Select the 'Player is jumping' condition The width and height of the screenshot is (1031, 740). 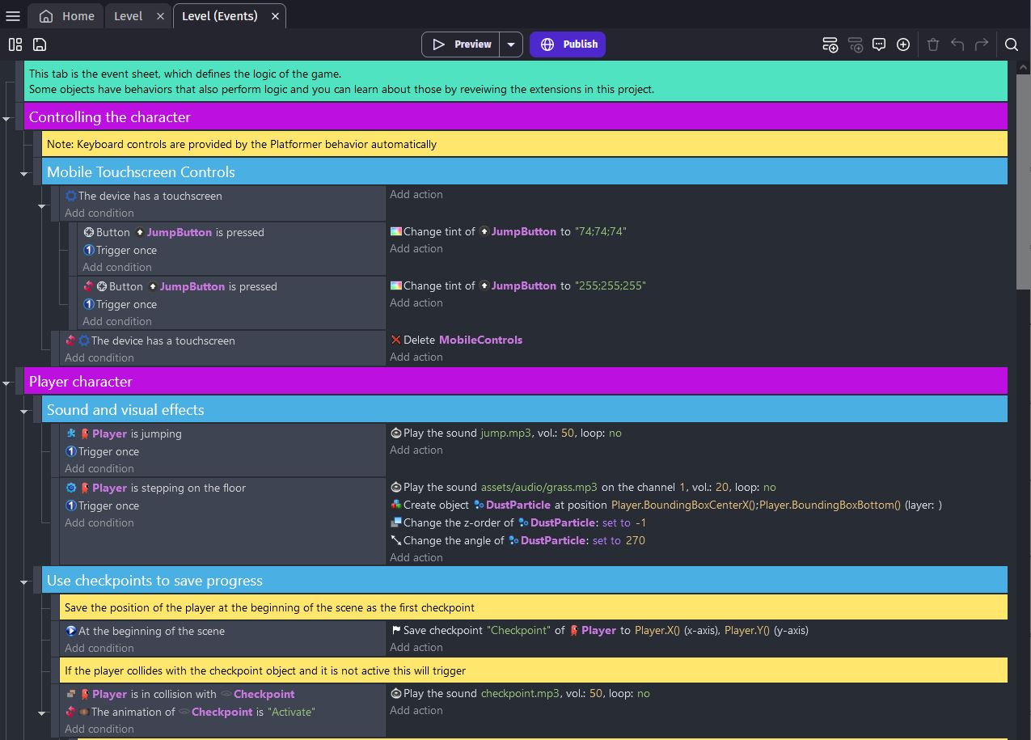tap(124, 433)
